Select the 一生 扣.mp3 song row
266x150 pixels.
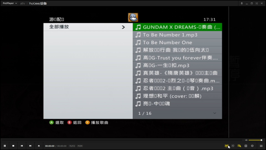click(x=177, y=66)
